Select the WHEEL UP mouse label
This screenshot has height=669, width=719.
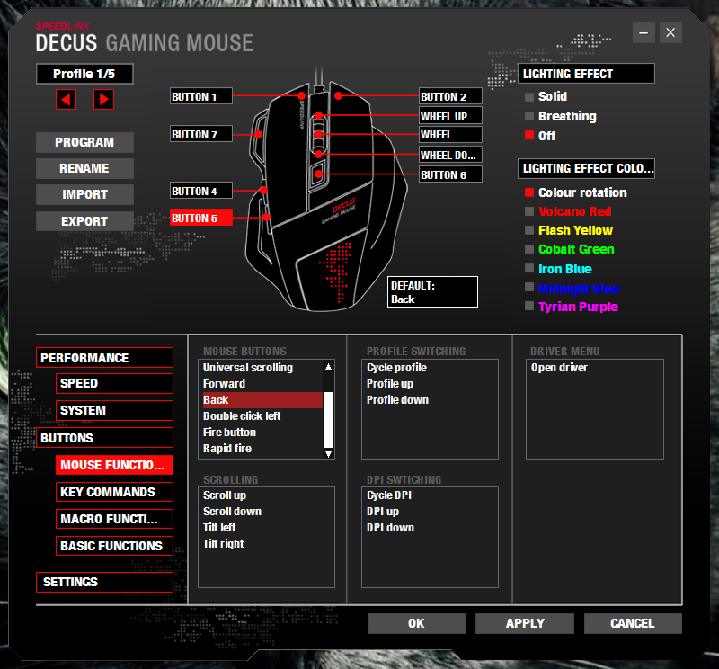[450, 116]
